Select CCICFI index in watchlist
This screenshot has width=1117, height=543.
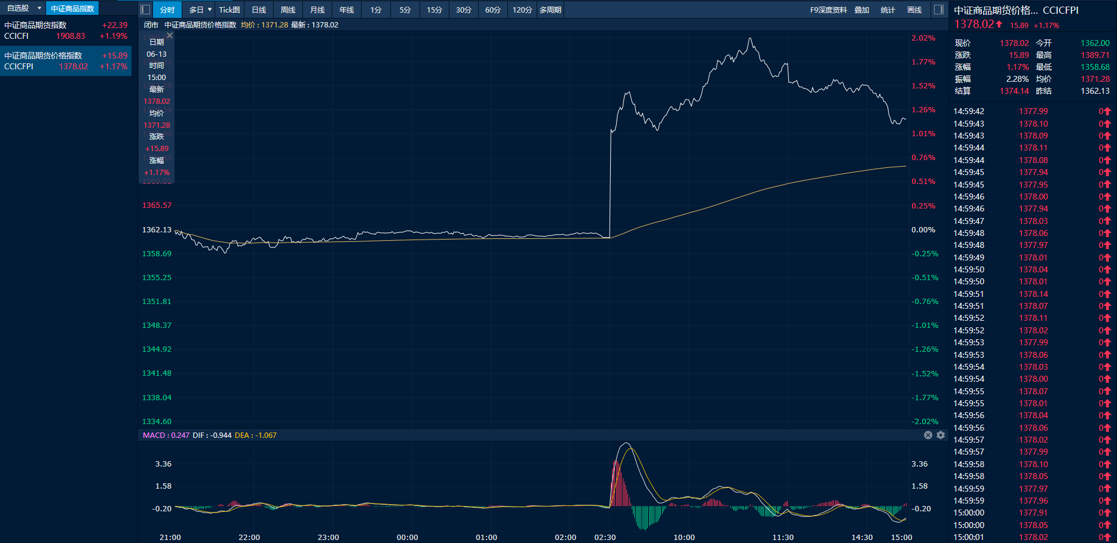click(x=66, y=30)
